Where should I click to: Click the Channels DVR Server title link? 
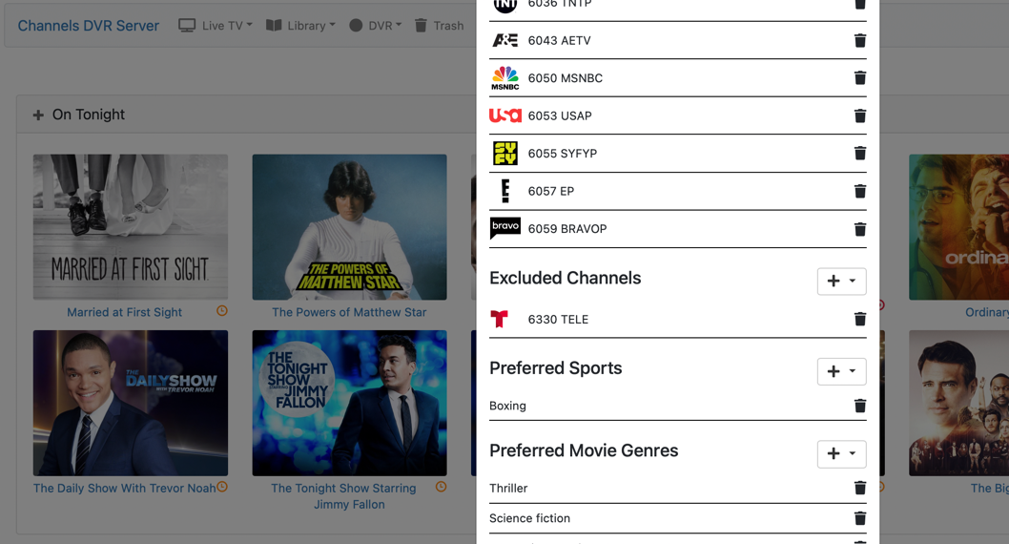(x=88, y=26)
